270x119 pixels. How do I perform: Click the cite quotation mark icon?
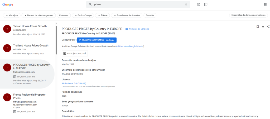(263, 27)
